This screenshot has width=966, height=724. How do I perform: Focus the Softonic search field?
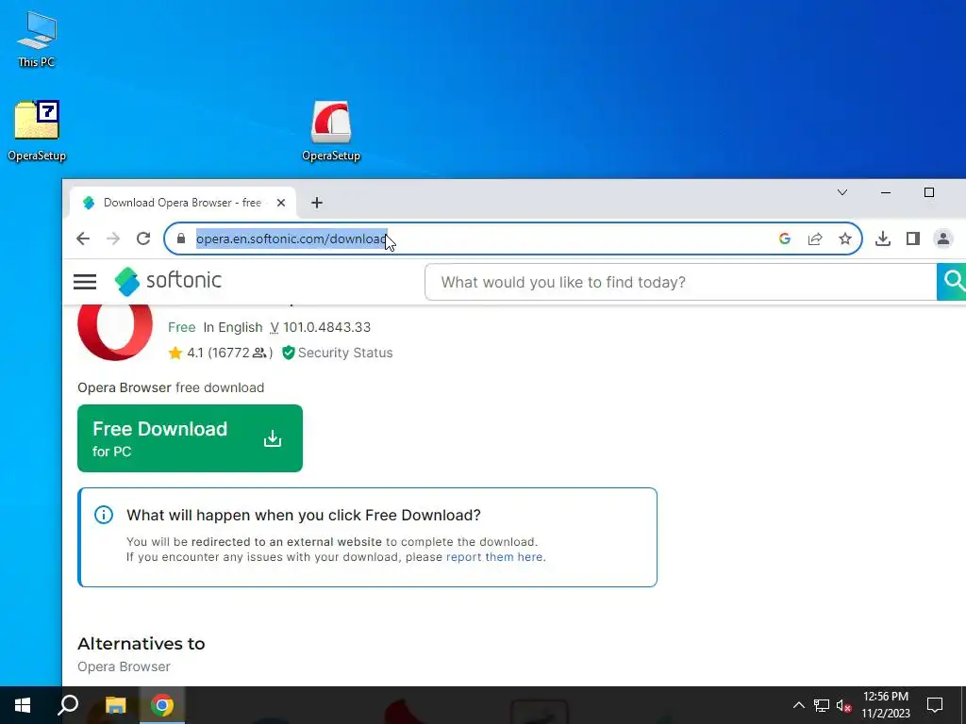pos(681,282)
